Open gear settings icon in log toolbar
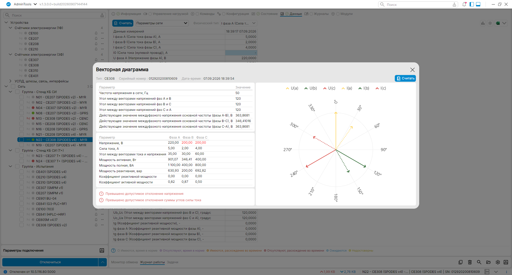 click(x=498, y=262)
